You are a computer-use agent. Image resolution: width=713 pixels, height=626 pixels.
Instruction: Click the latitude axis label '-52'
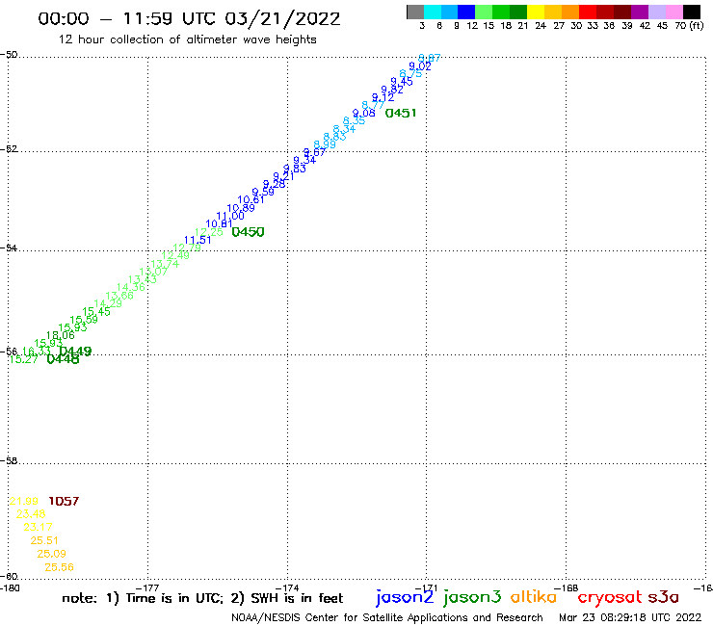coord(9,149)
